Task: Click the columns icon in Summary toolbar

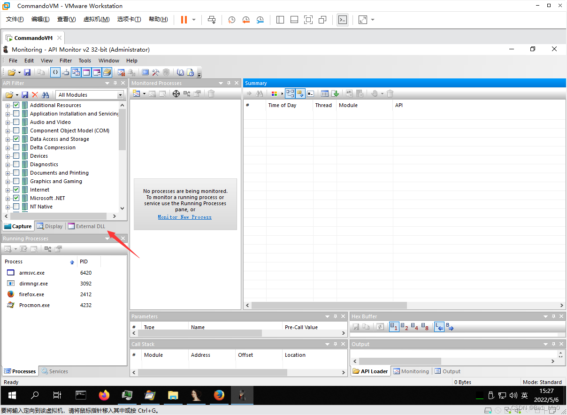Action: 325,94
